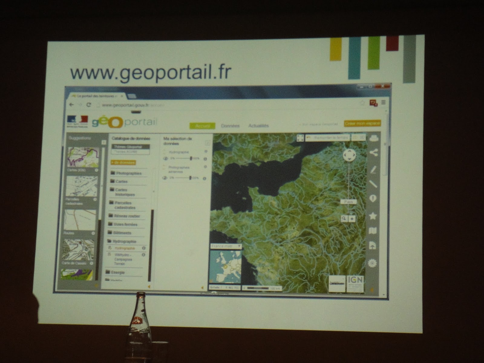Click the Géoportail logo
484x363 pixels.
coord(125,122)
